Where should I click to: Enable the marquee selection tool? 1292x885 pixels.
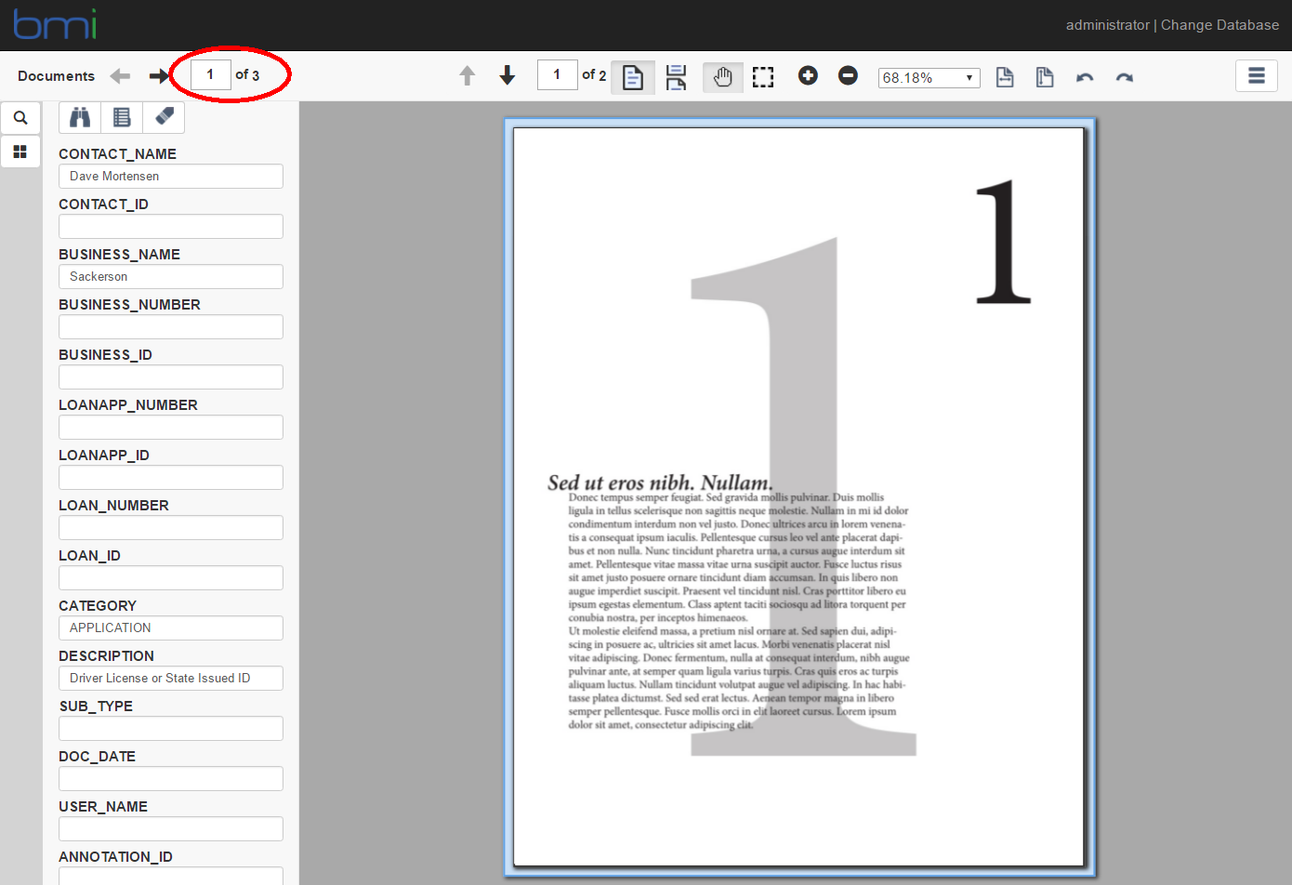tap(763, 77)
